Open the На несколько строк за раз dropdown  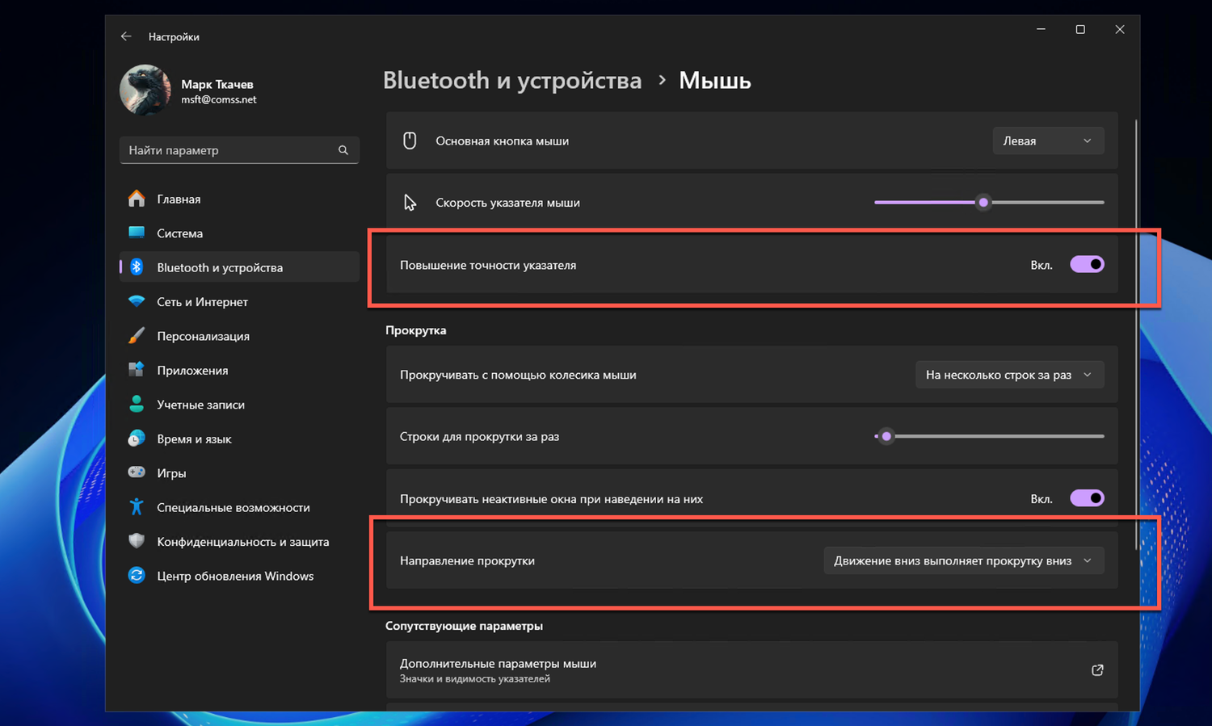(x=1009, y=375)
